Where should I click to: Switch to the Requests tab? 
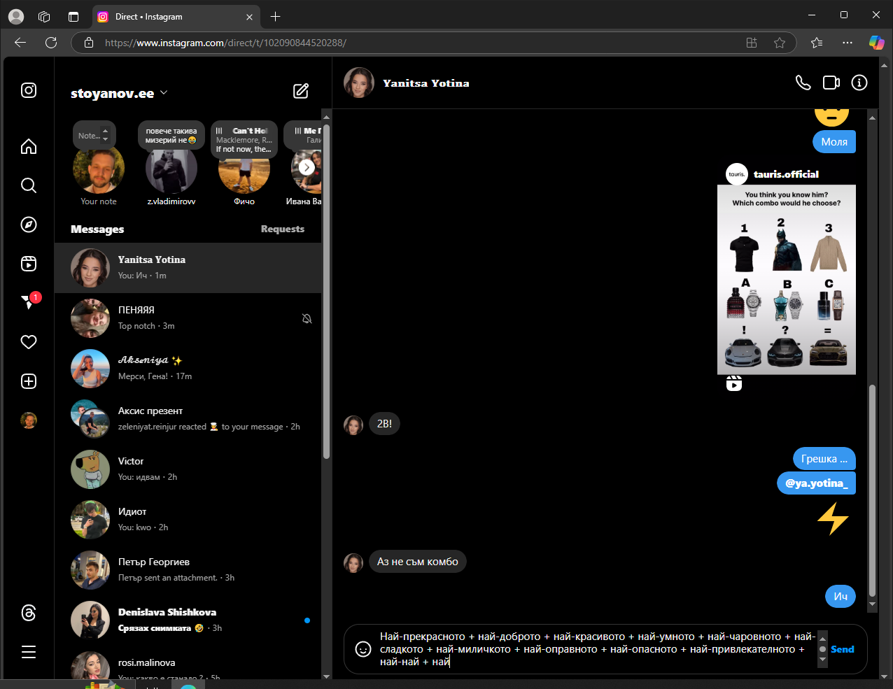pos(283,229)
